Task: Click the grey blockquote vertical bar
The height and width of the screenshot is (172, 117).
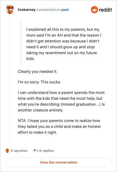Action: click(21, 42)
